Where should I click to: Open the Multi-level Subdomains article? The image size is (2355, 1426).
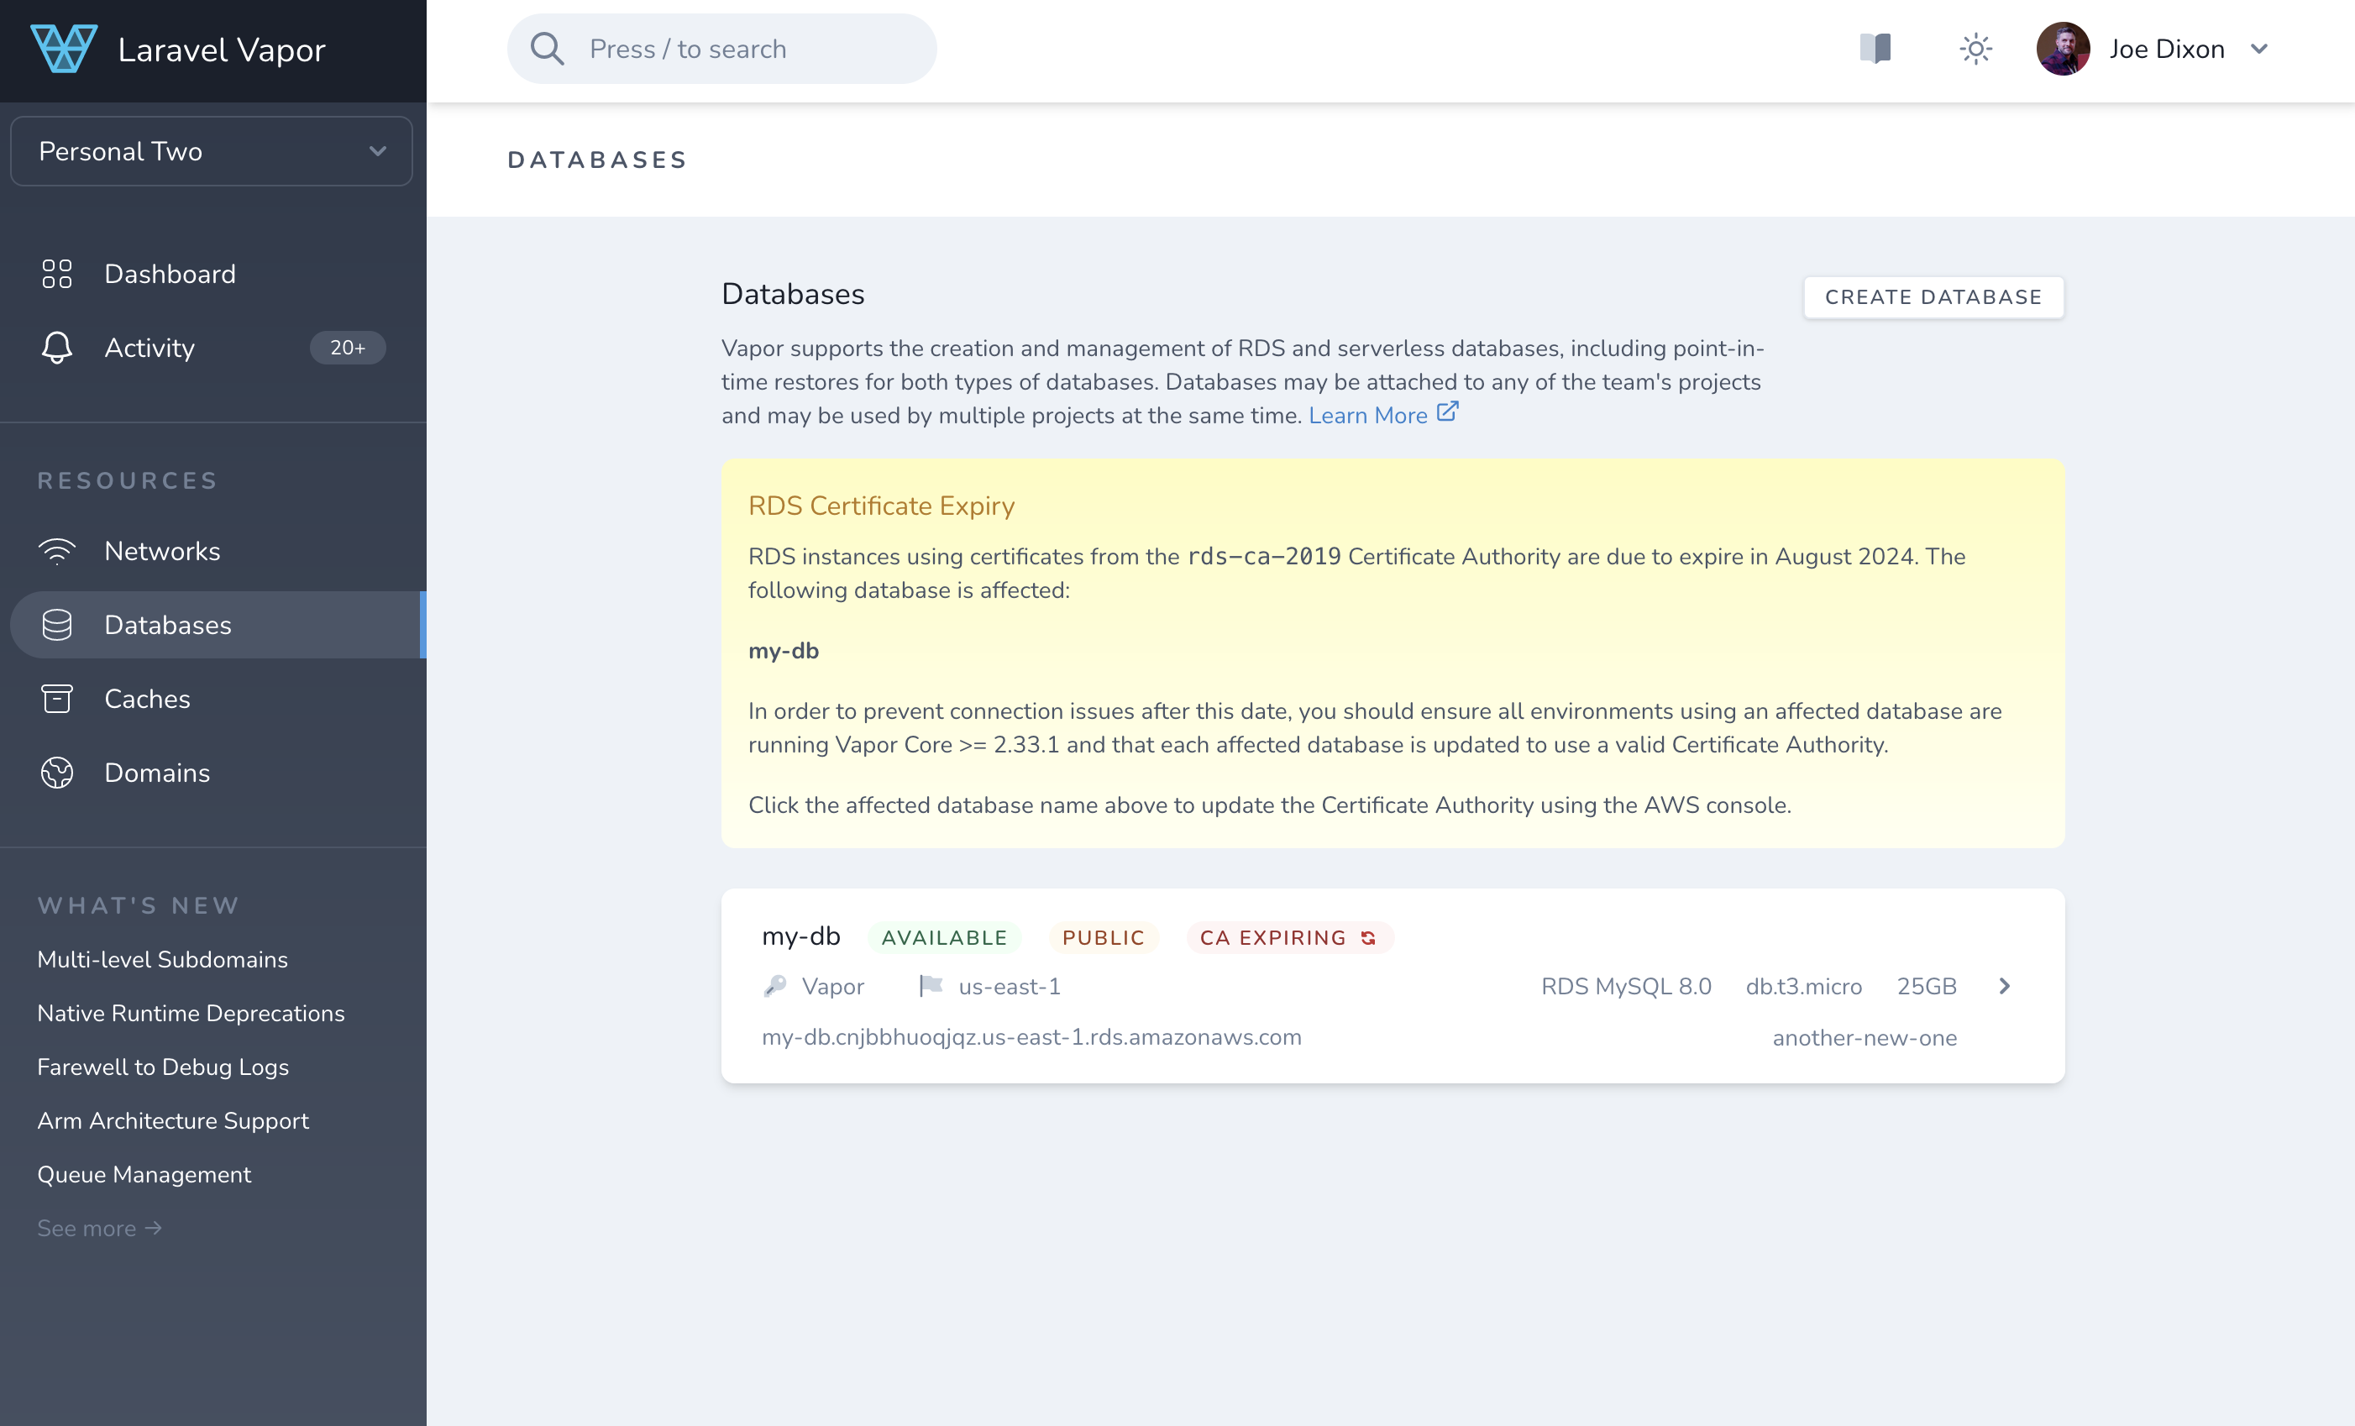(162, 960)
